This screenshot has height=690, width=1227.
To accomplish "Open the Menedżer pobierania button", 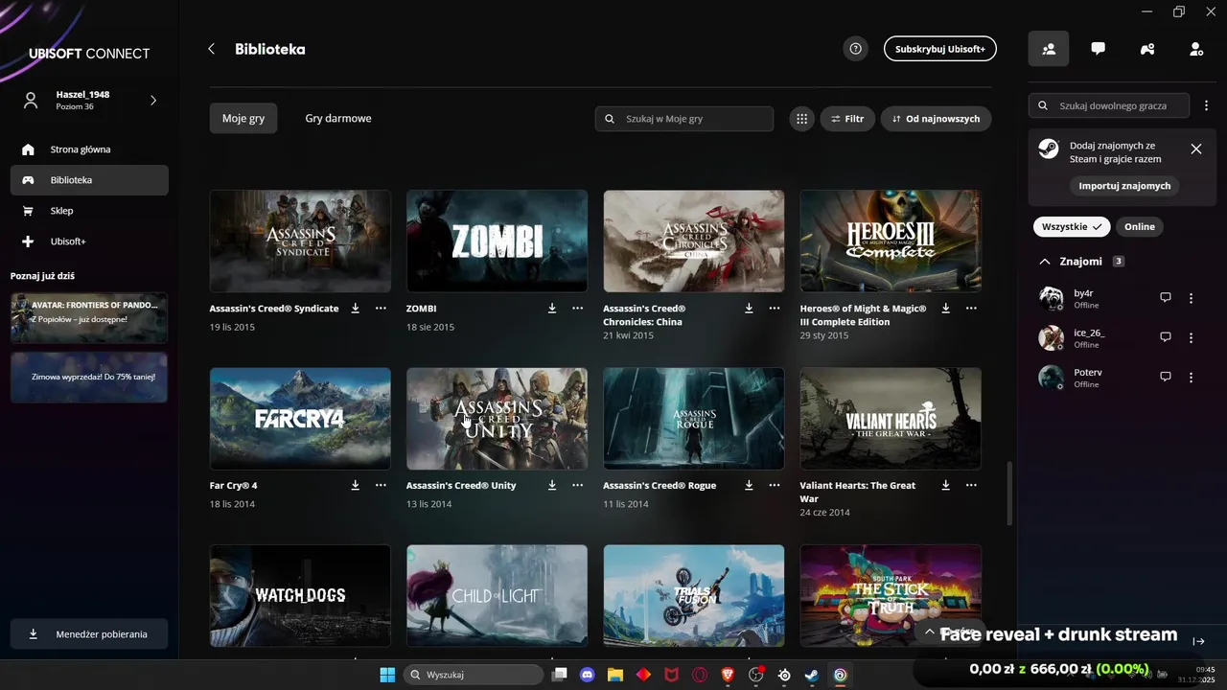I will coord(89,634).
